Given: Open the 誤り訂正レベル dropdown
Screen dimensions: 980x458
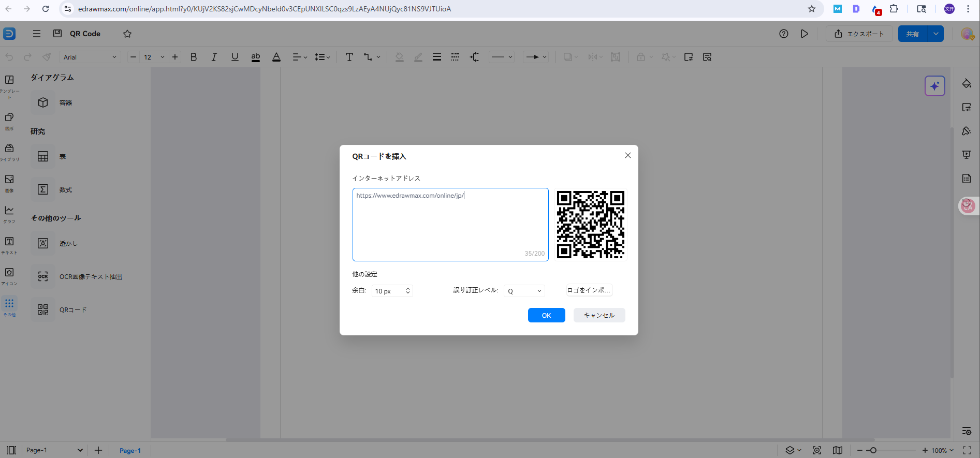Looking at the screenshot, I should pos(524,291).
